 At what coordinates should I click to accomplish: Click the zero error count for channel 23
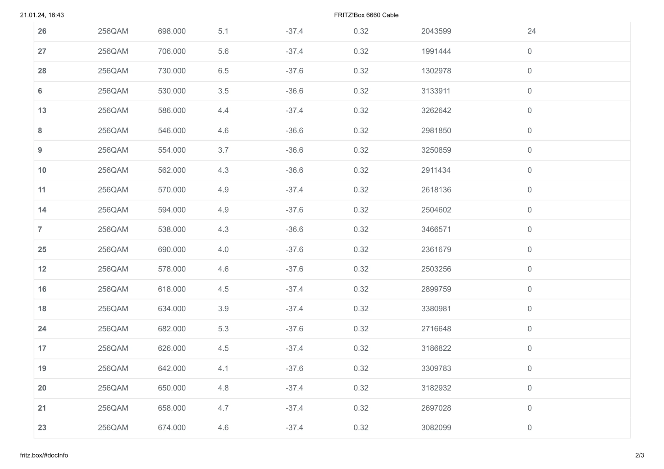[x=529, y=428]
